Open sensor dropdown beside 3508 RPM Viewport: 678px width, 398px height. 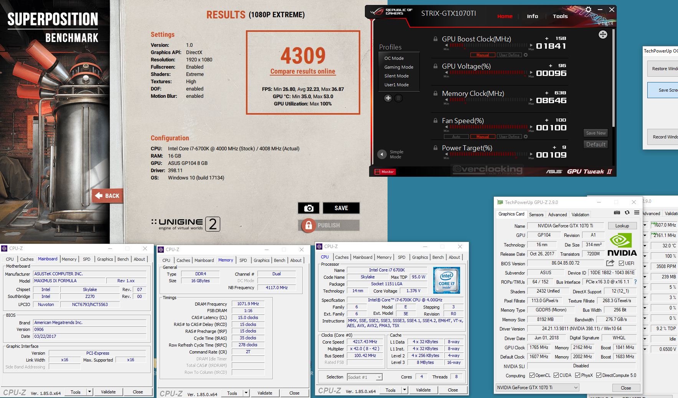(645, 266)
